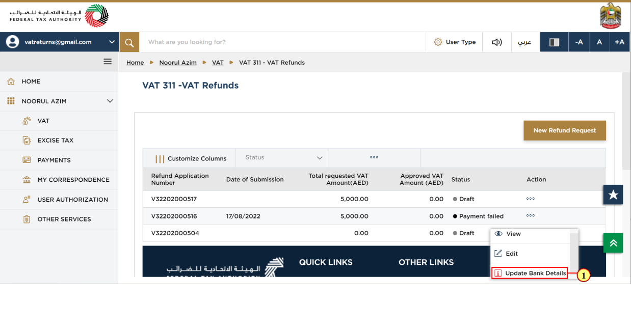
Task: Open action dots for V32202000517
Action: [x=531, y=199]
